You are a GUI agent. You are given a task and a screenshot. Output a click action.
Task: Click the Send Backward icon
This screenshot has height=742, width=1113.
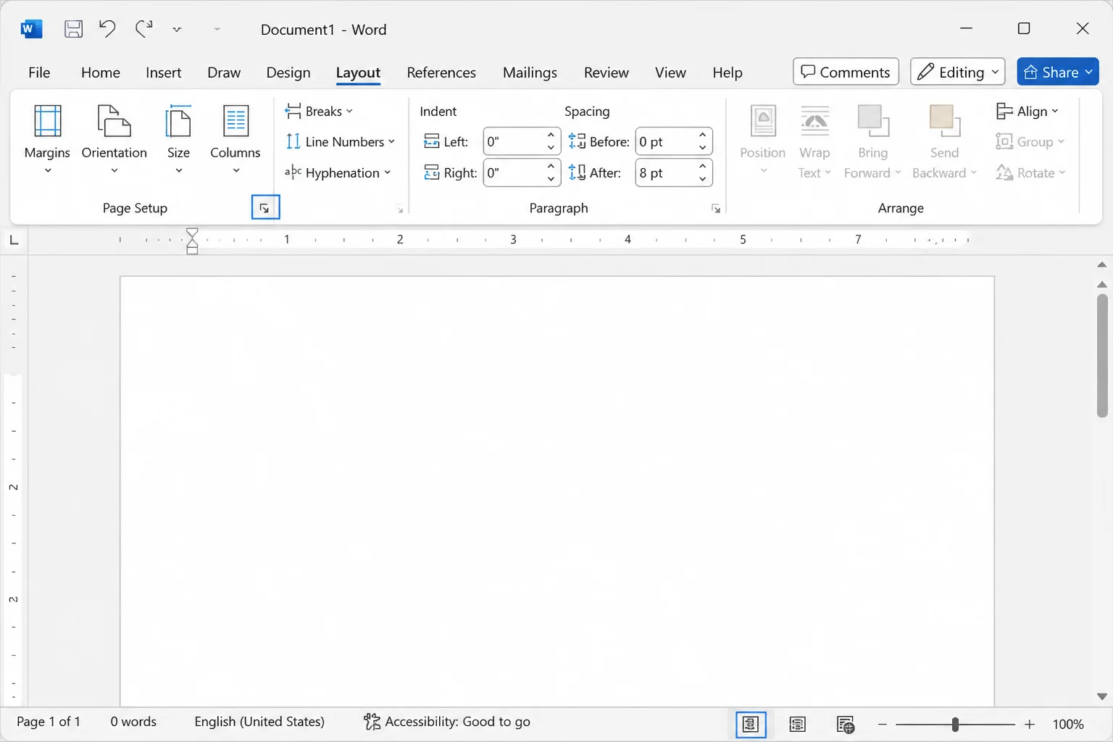click(944, 121)
